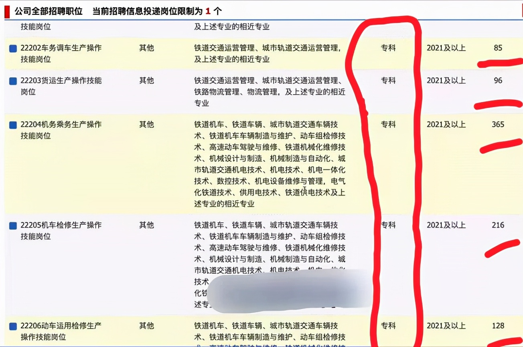The image size is (523, 347).
Task: Click the 22206 row's major requirements text
Action: [270, 333]
